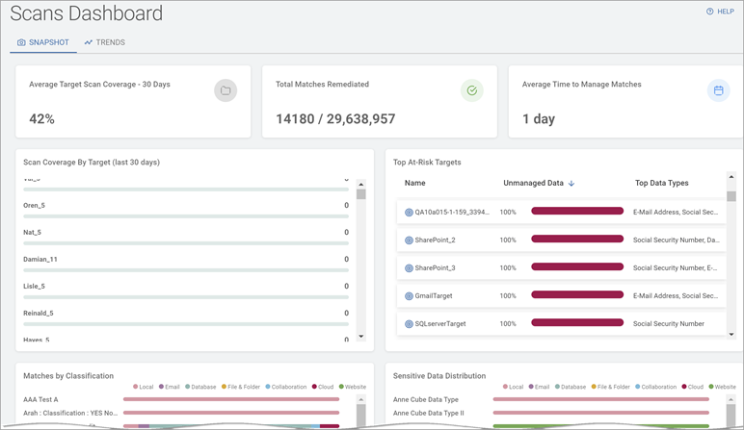744x430 pixels.
Task: Click the target icon next to SharePoint_2
Action: coord(409,240)
